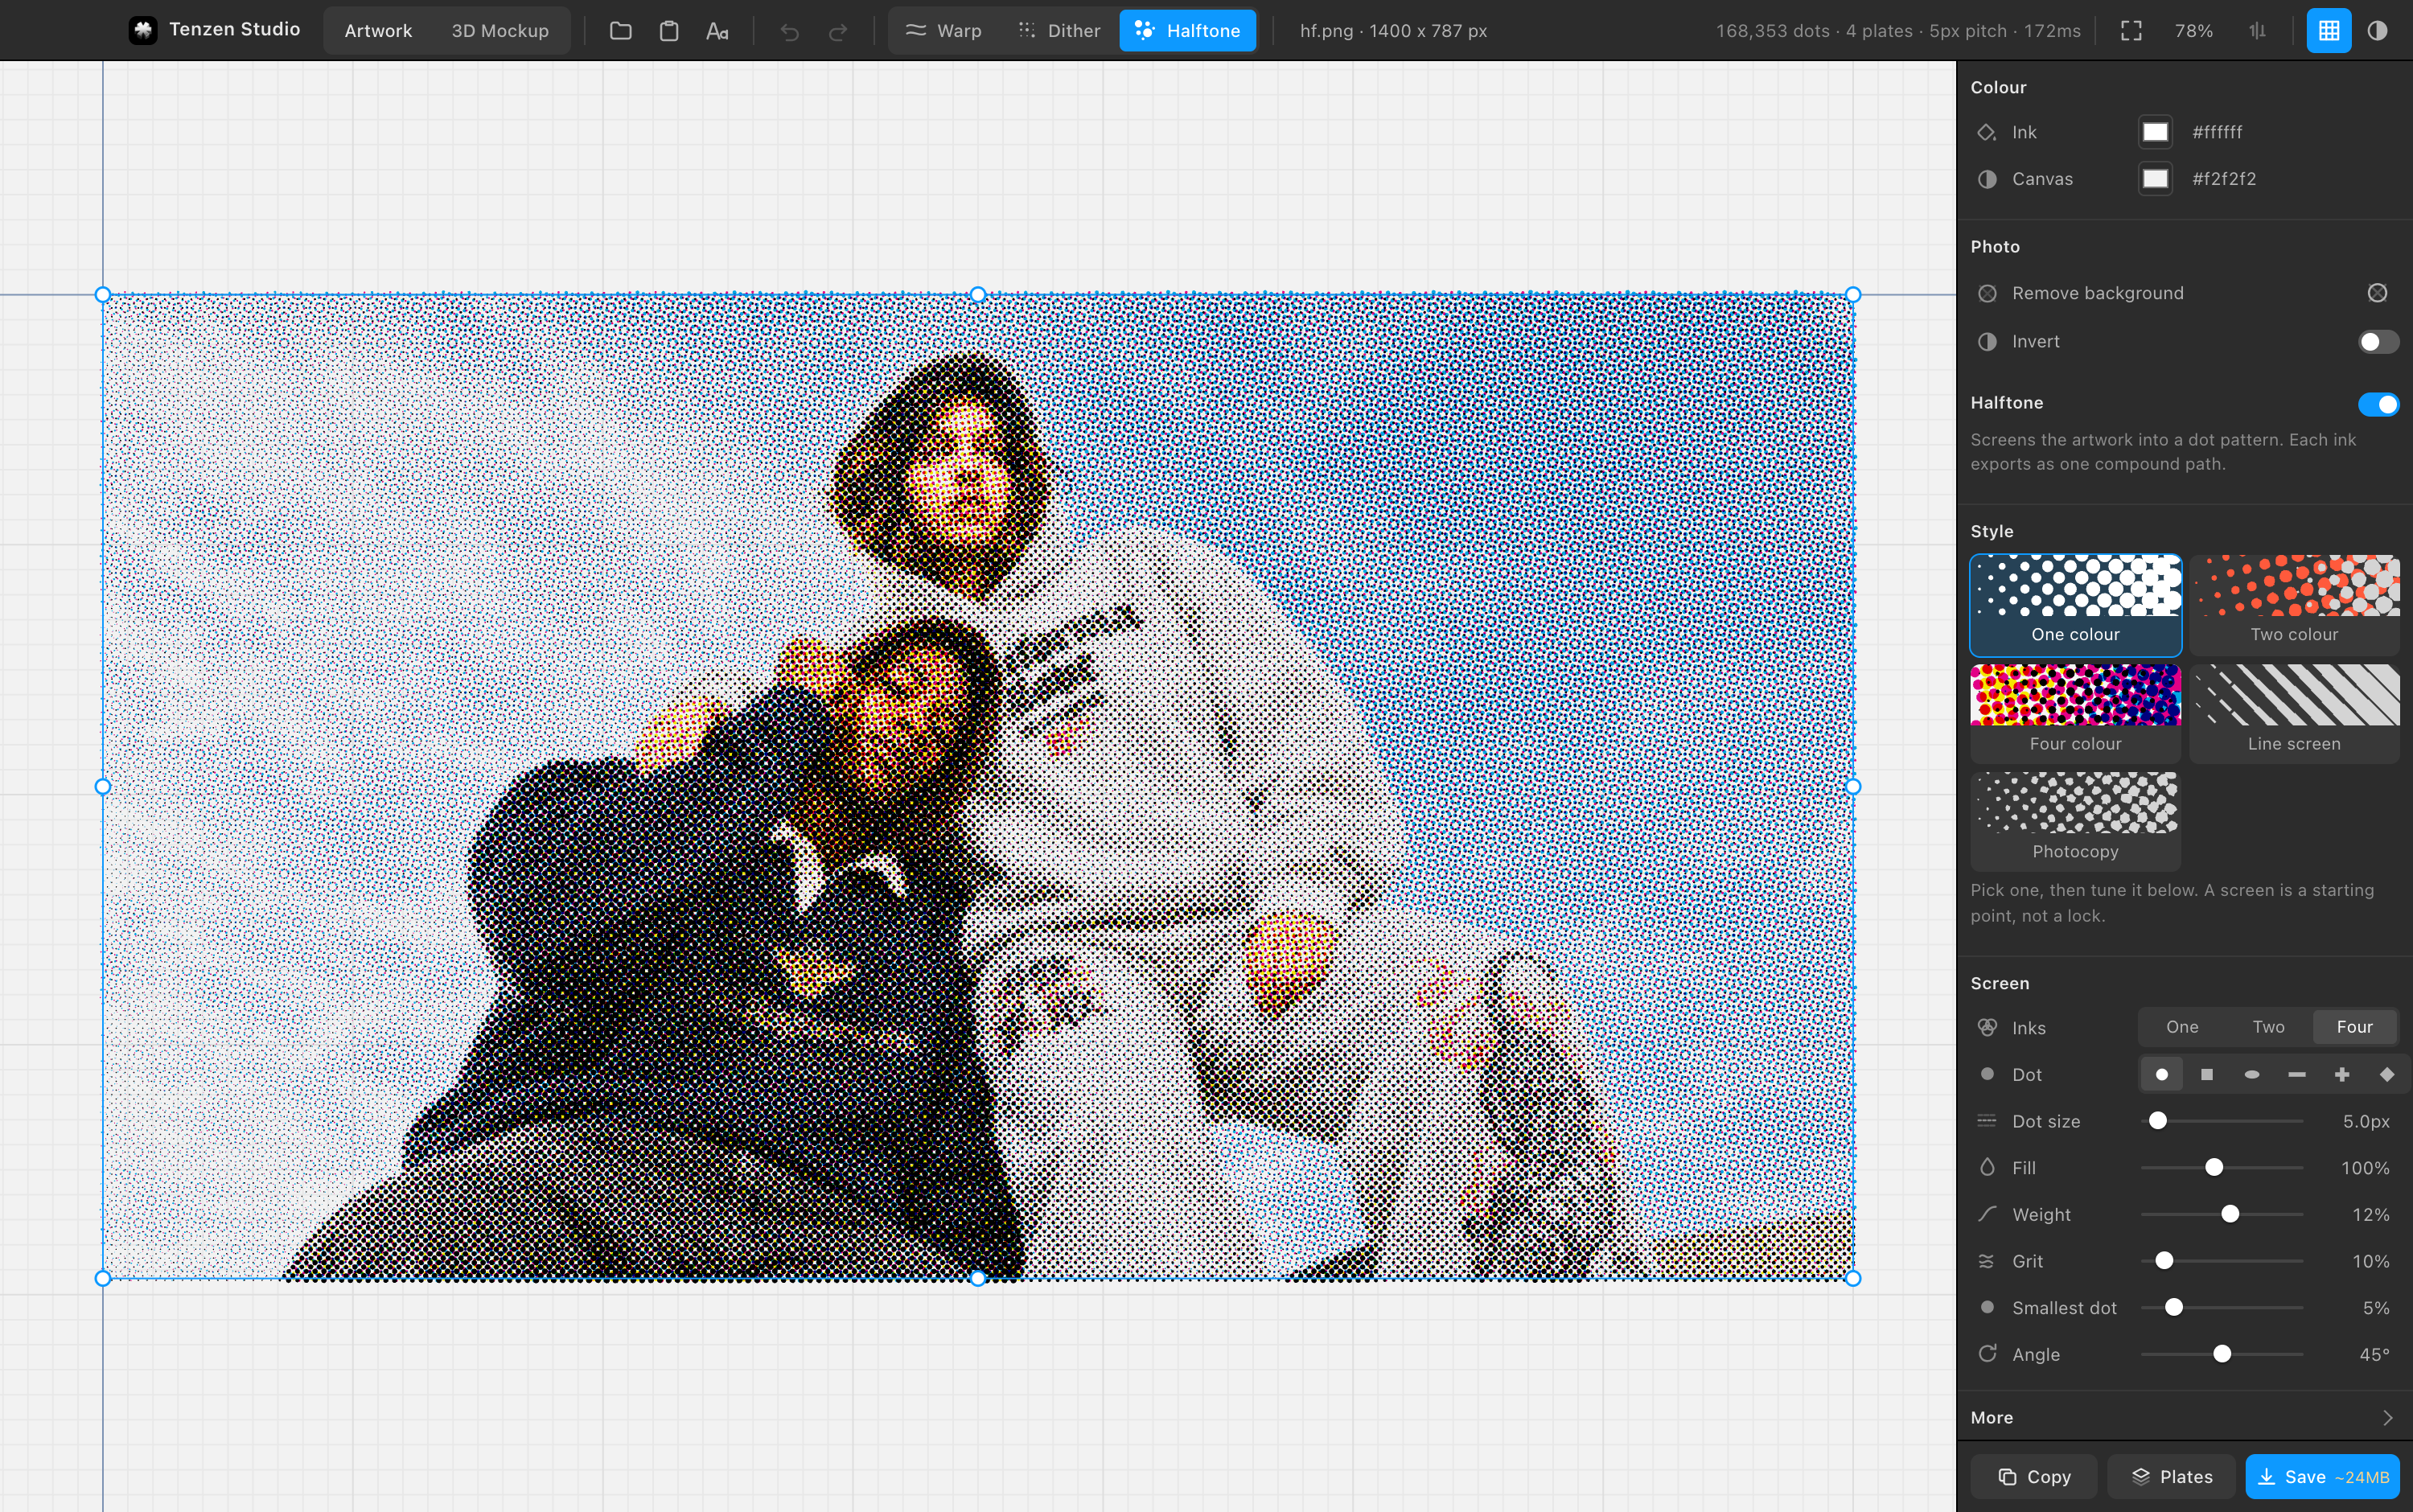Image resolution: width=2413 pixels, height=1512 pixels.
Task: Select the round dot shape
Action: pyautogui.click(x=2162, y=1075)
